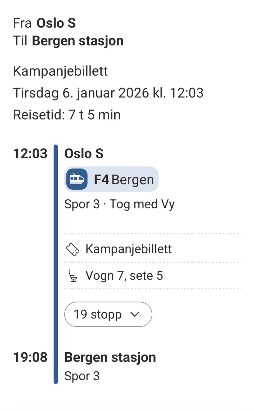Click the chevron arrow in the stopp button
Image resolution: width=254 pixels, height=411 pixels.
tap(135, 314)
